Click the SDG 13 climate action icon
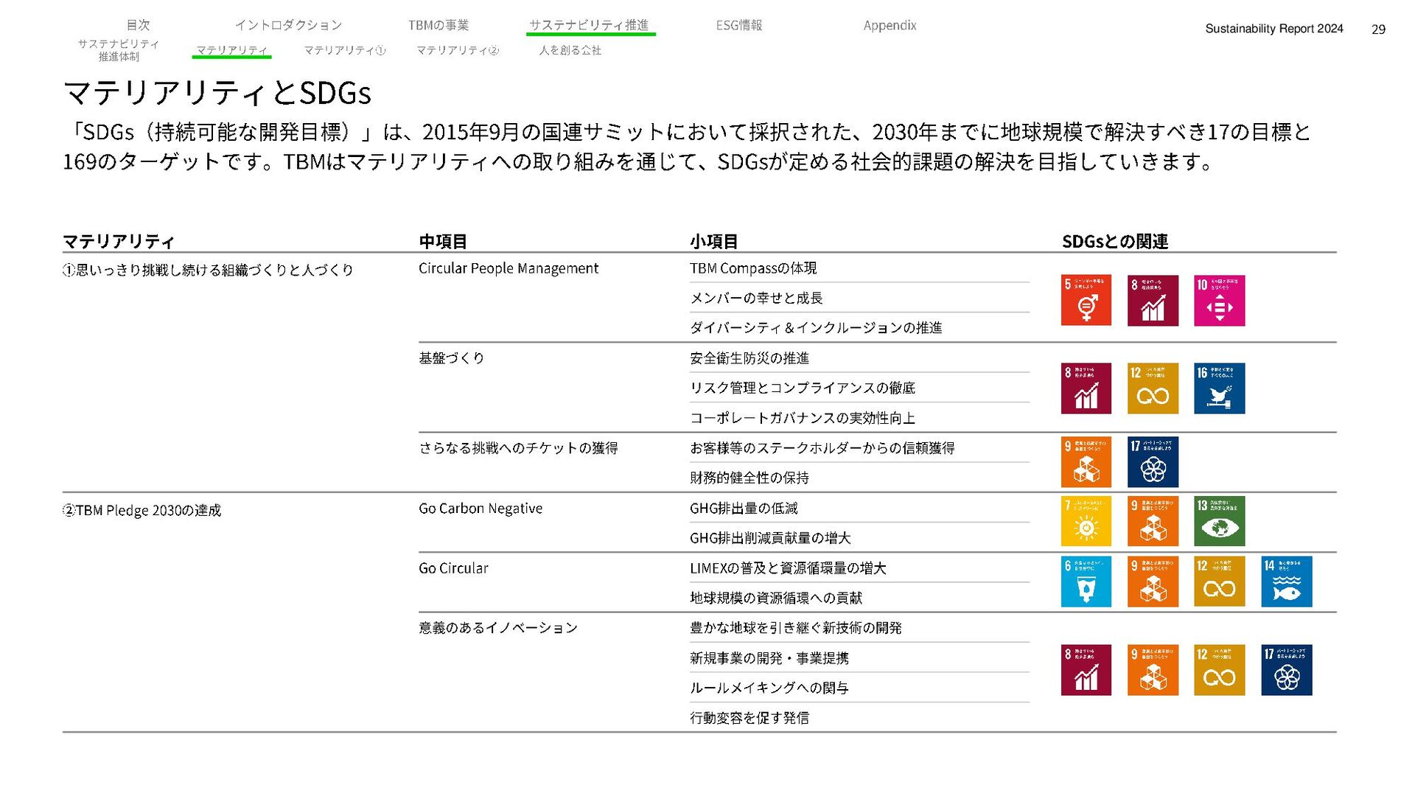 pyautogui.click(x=1219, y=521)
